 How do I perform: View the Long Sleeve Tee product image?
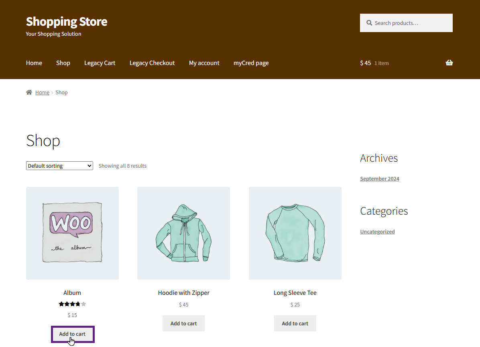(295, 233)
